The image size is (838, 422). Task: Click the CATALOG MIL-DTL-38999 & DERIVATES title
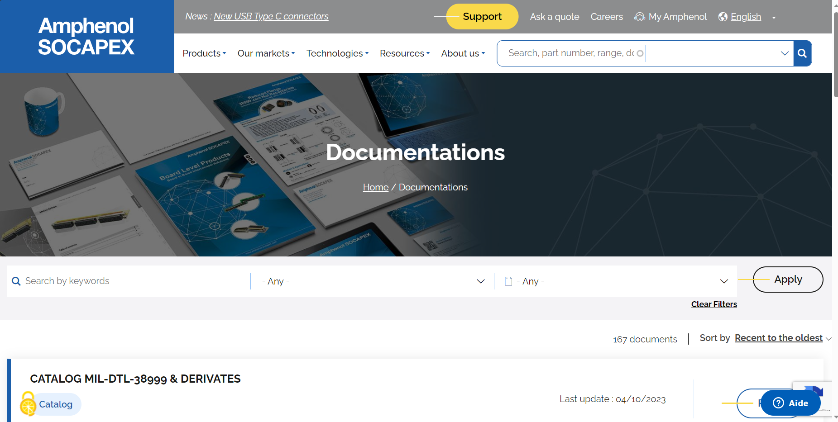click(x=135, y=379)
